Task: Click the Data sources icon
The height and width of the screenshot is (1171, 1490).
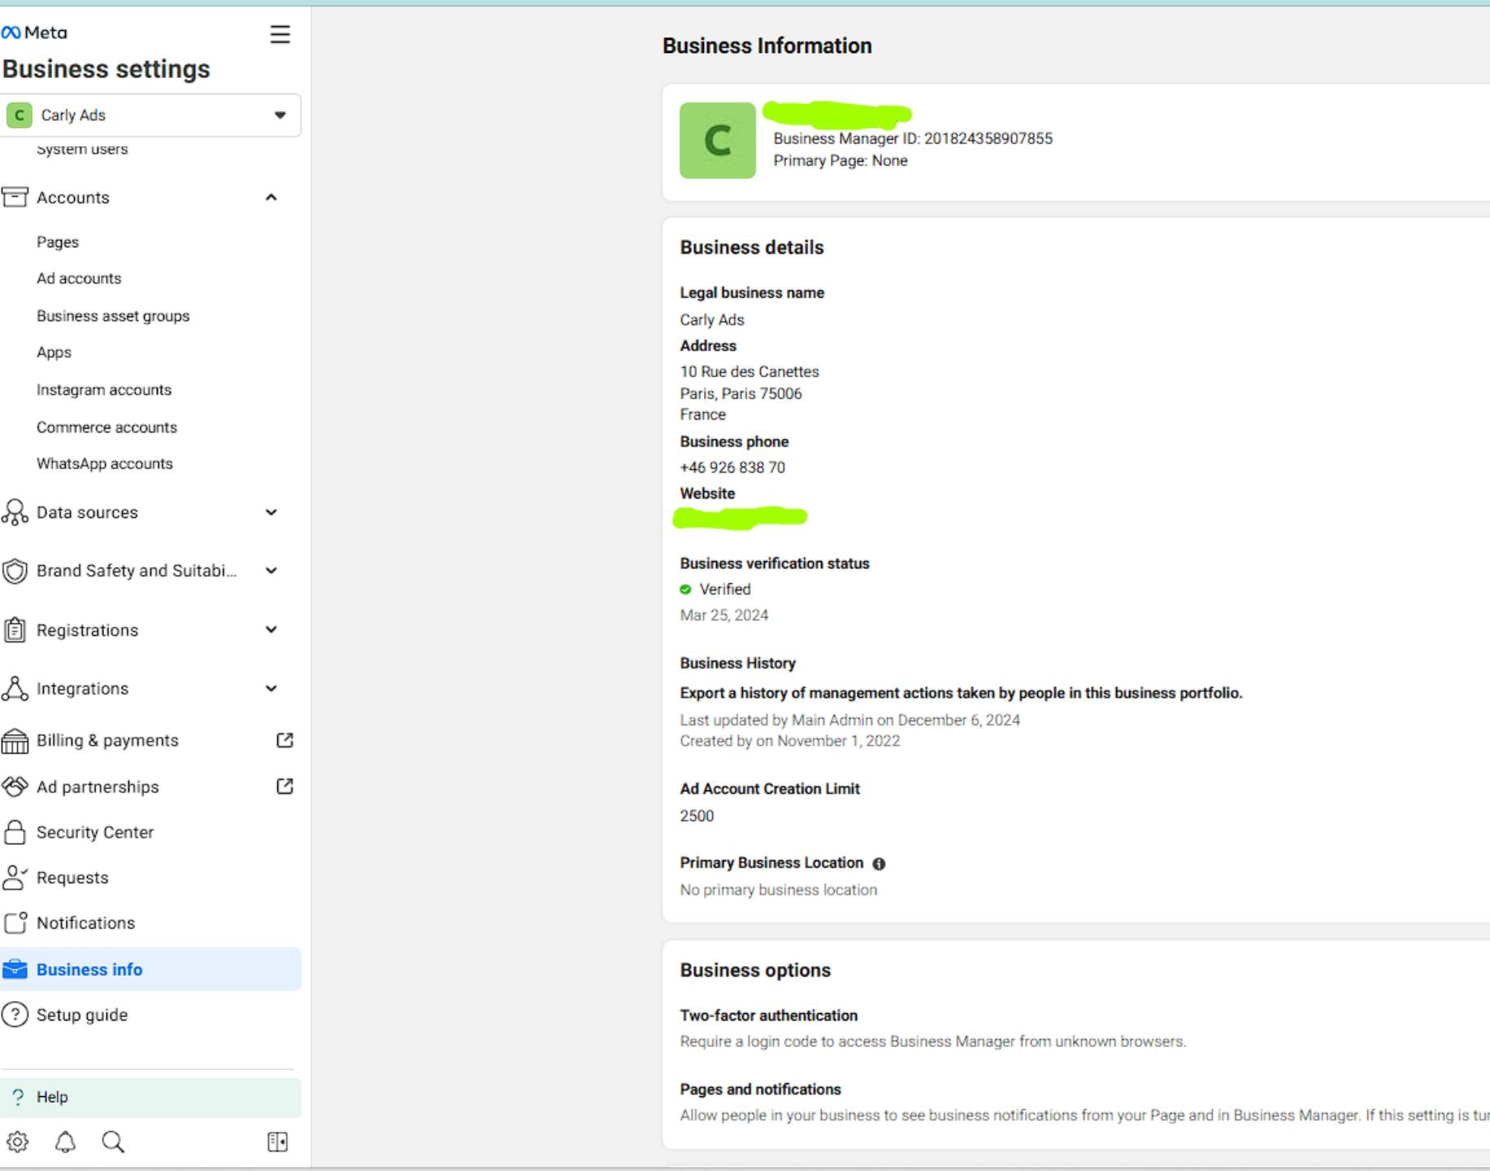Action: pyautogui.click(x=15, y=512)
